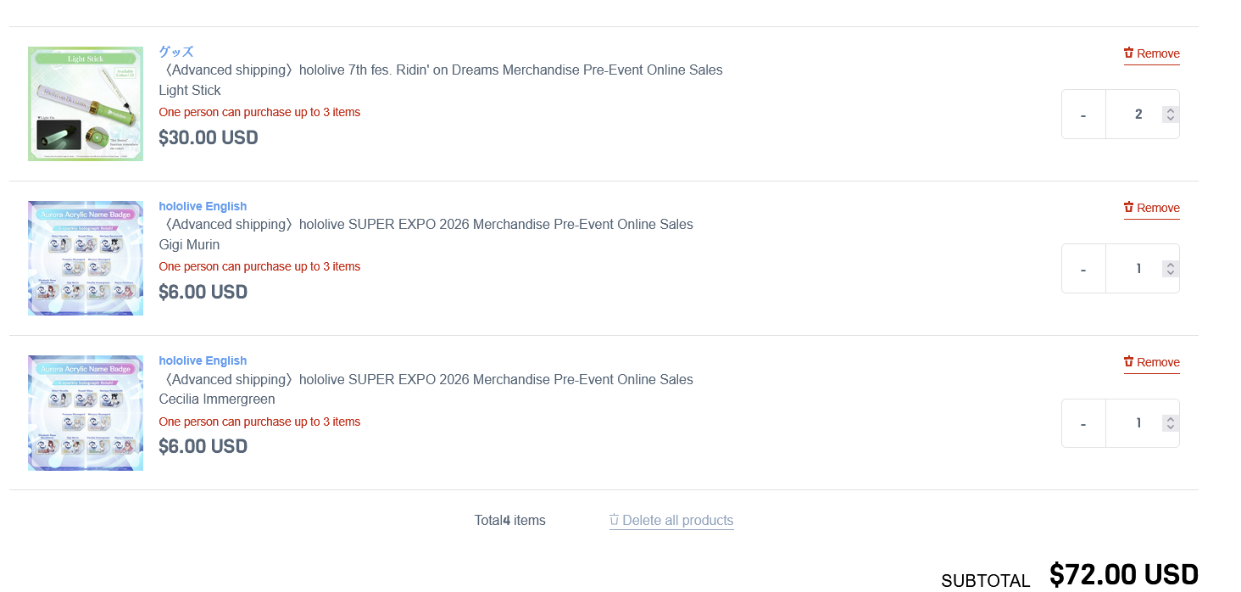The width and height of the screenshot is (1241, 592).
Task: Remove the Light Stick from cart
Action: point(1151,53)
